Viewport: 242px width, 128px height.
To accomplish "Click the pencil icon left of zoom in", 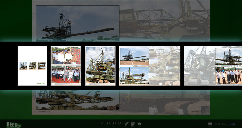I will (101, 124).
